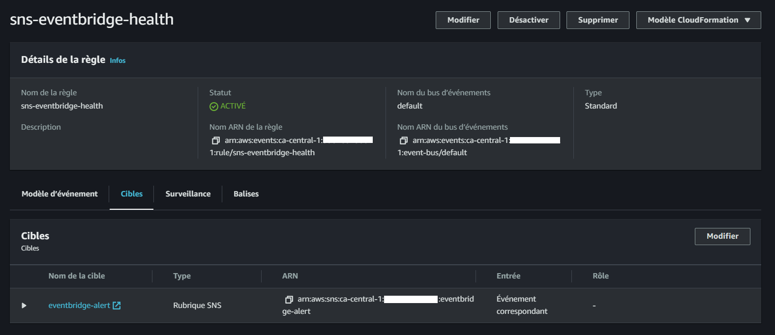Screen dimensions: 775x335
Task: Open the eventbridge-alert target link
Action: tap(79, 306)
